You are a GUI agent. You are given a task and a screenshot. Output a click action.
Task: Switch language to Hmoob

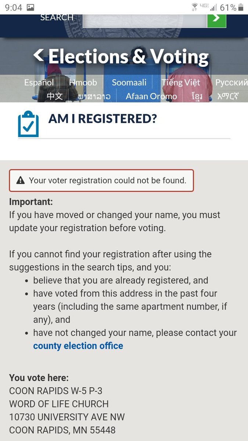83,82
